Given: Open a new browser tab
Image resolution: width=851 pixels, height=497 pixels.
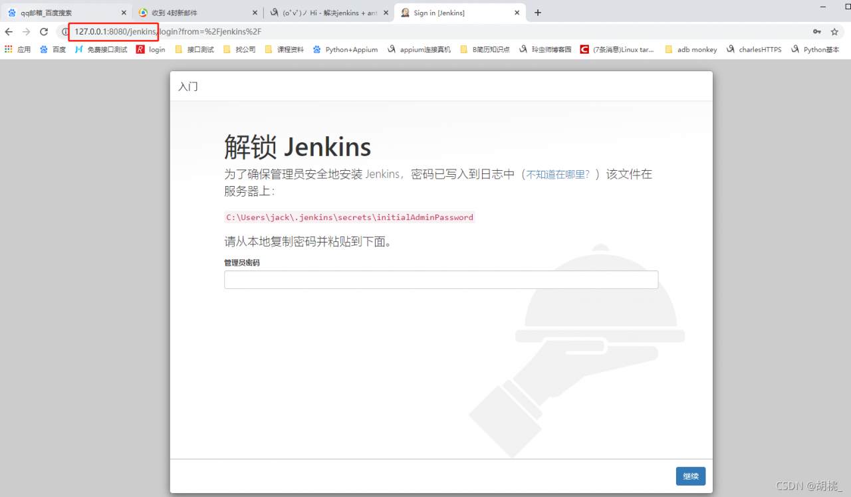Looking at the screenshot, I should click(538, 13).
